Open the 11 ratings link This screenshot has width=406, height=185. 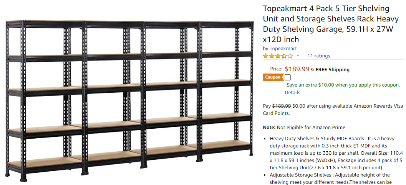(318, 56)
